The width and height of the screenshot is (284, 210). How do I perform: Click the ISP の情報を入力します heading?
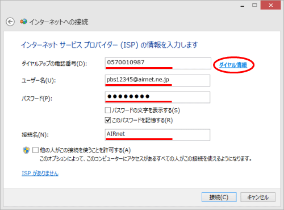coord(110,45)
